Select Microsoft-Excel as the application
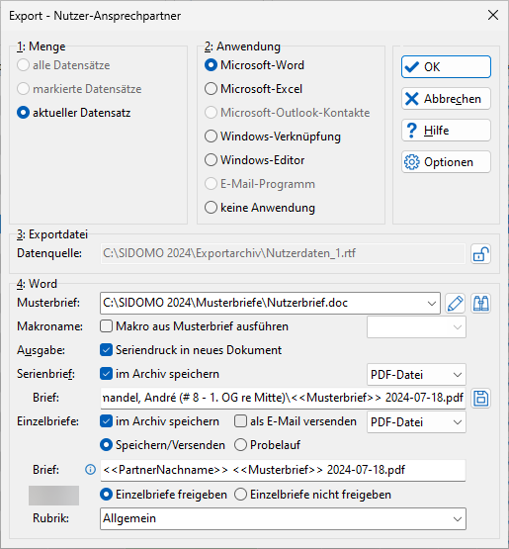Image resolution: width=509 pixels, height=549 pixels. click(x=211, y=89)
